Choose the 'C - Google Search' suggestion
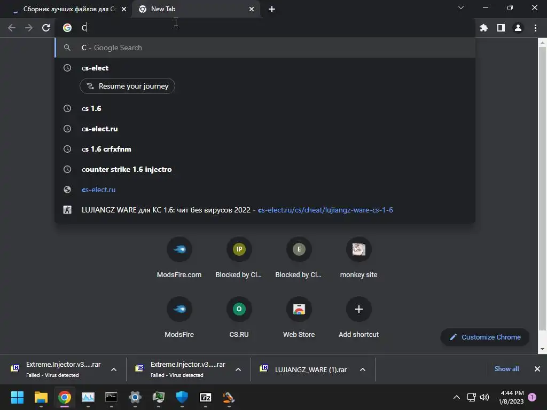Image resolution: width=547 pixels, height=410 pixels. point(265,48)
